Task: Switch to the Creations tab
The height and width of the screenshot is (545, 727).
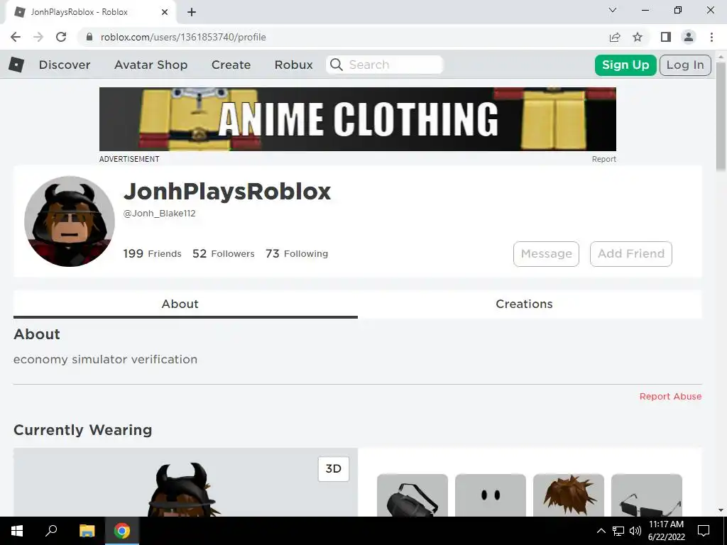Action: (530, 304)
